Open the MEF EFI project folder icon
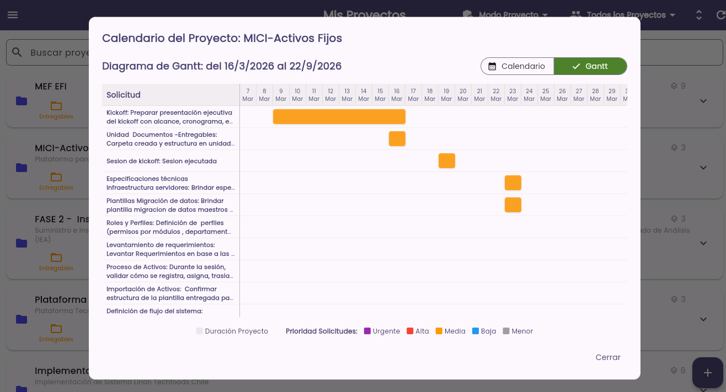The image size is (726, 392). pyautogui.click(x=22, y=101)
